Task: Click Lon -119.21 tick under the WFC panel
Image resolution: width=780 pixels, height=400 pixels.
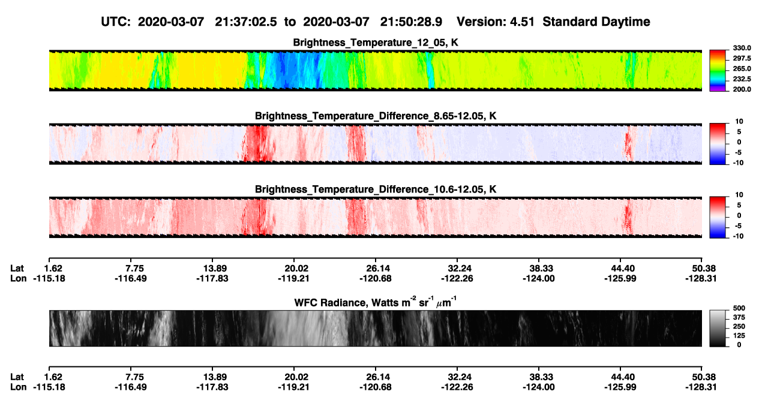Action: (x=293, y=387)
